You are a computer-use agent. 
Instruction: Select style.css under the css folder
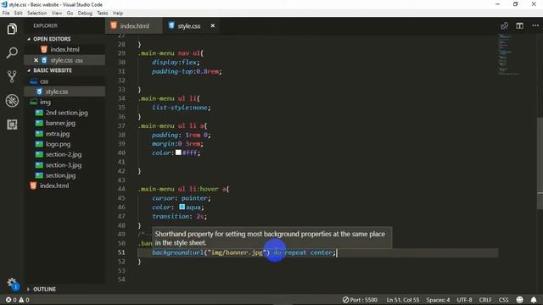click(x=57, y=91)
